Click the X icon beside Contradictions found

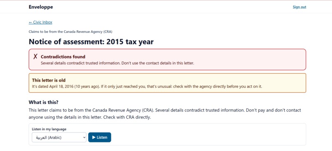[x=35, y=57]
